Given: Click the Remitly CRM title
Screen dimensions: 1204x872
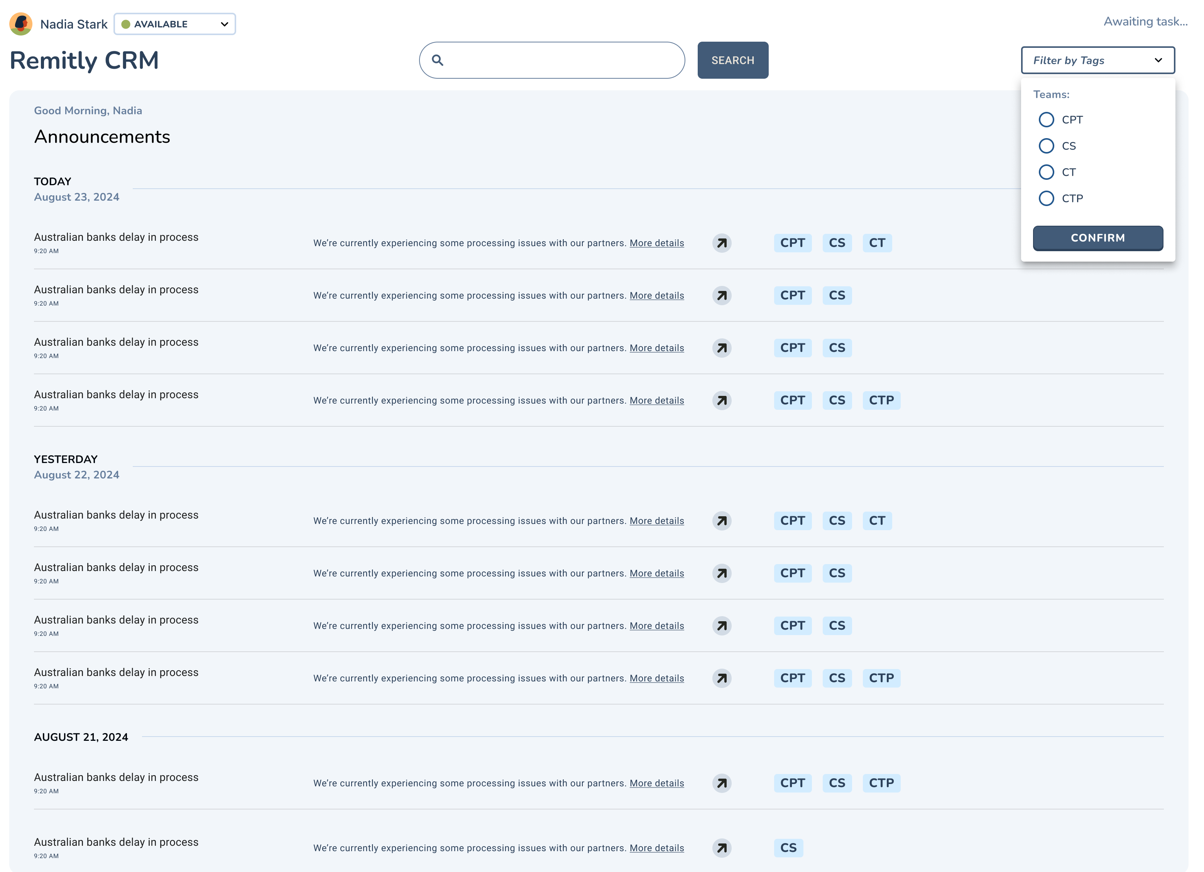Looking at the screenshot, I should (84, 61).
